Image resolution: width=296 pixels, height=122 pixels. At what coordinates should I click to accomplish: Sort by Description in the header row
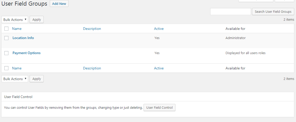coord(92,29)
